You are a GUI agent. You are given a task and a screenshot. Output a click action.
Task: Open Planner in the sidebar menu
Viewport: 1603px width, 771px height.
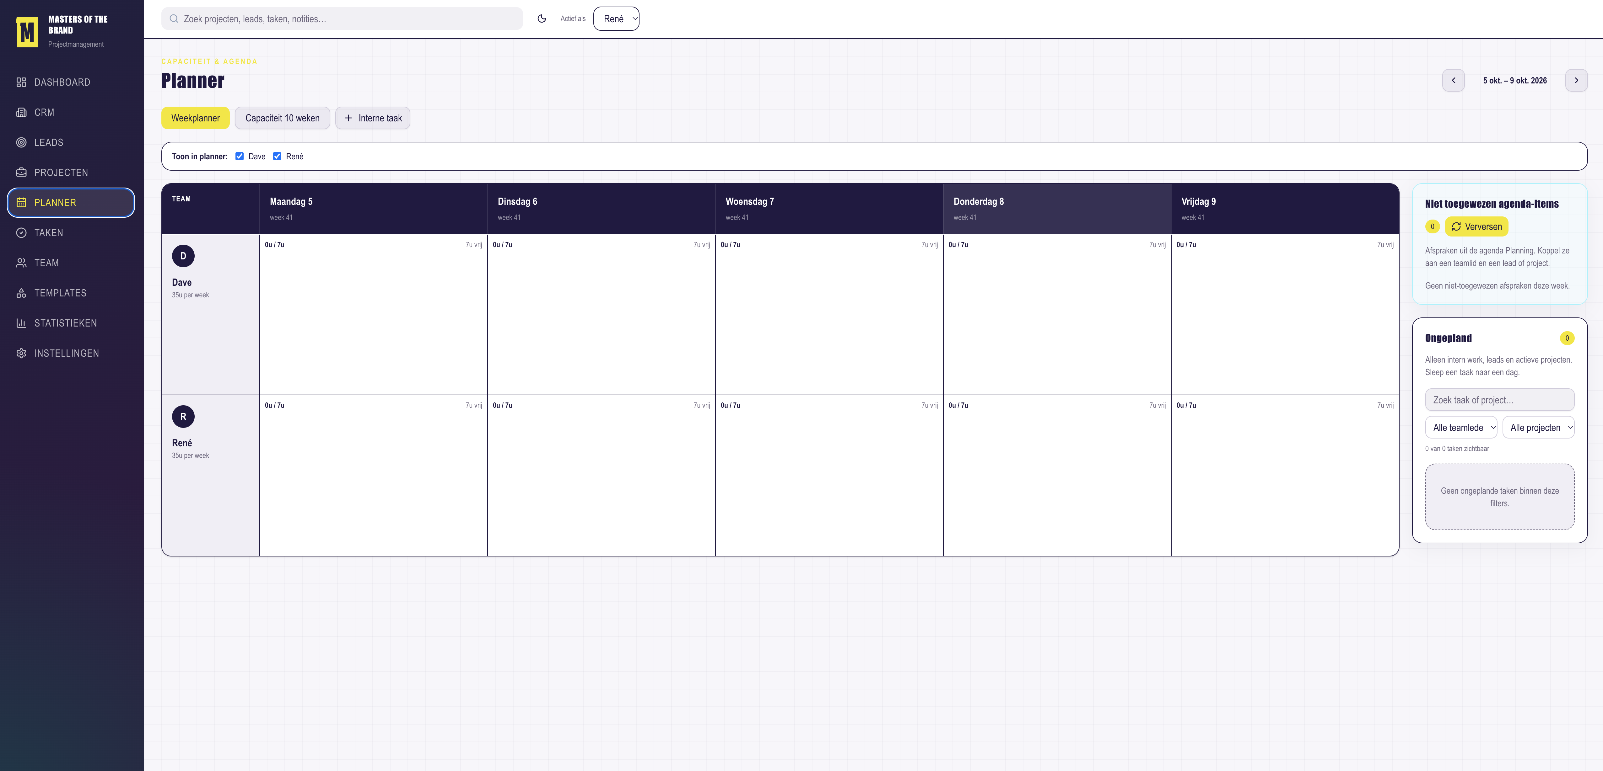(x=71, y=203)
